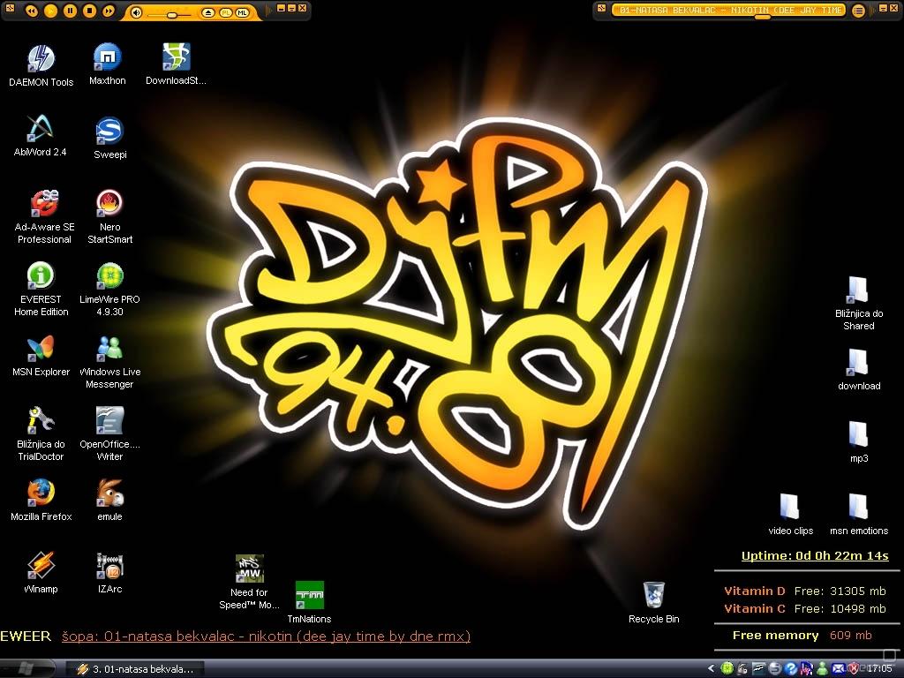Select the mp3 folder icon

coord(858,443)
